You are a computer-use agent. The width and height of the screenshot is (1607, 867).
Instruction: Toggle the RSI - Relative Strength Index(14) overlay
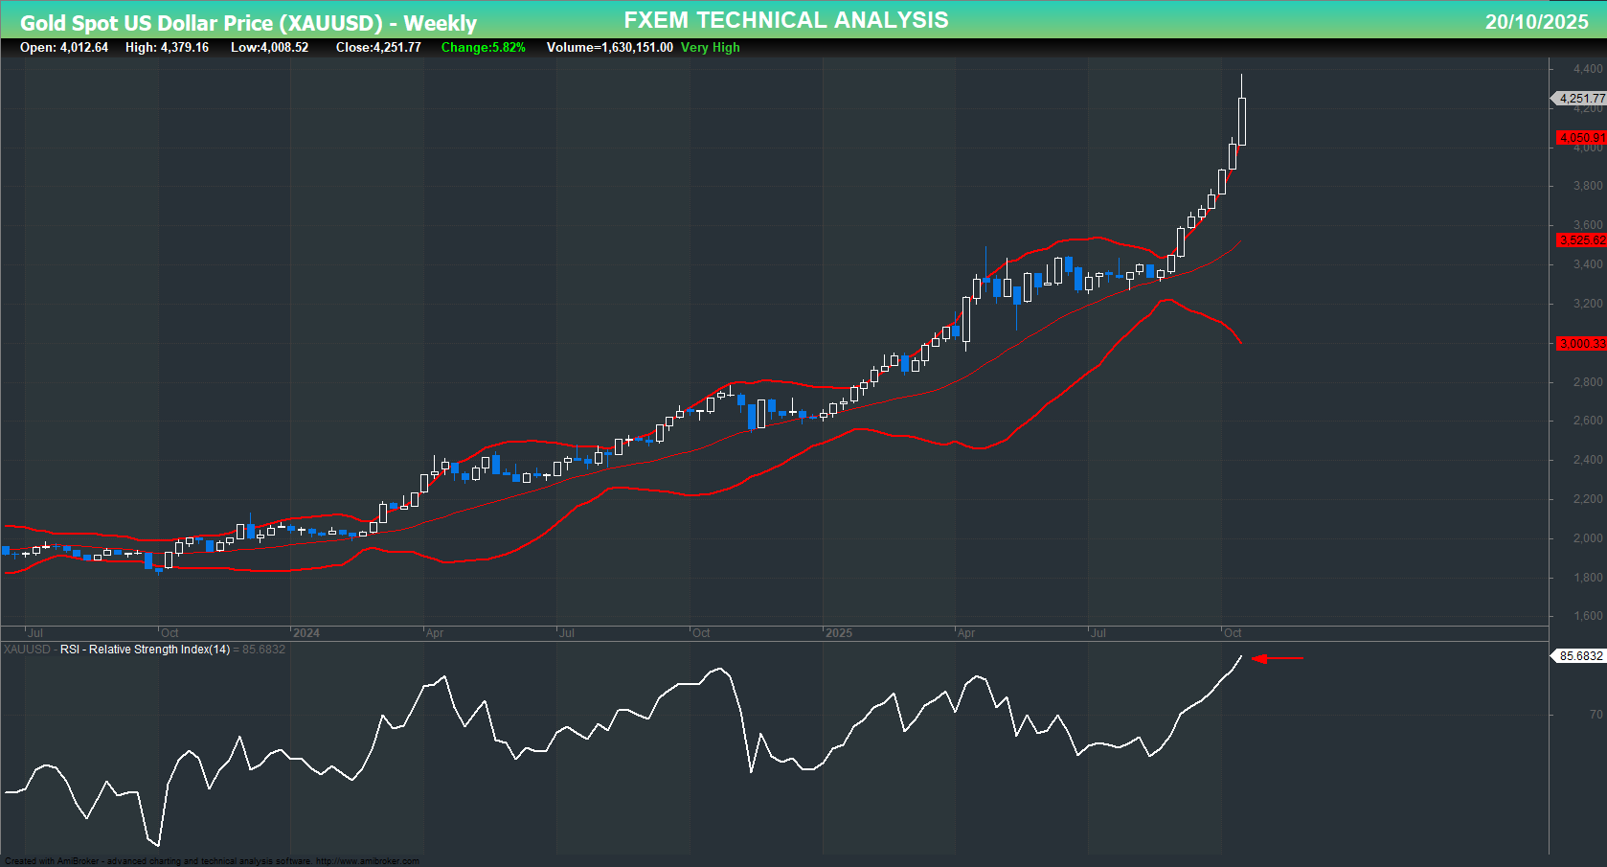click(147, 649)
